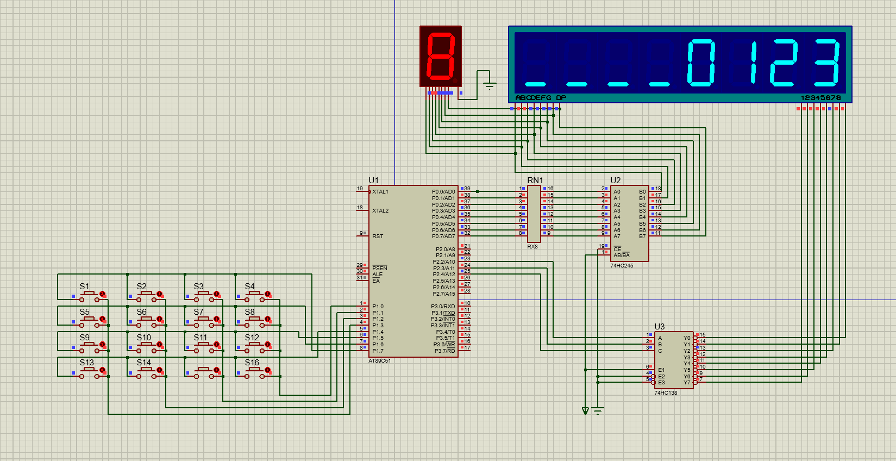896x461 pixels.
Task: Click the S15-position unlabeled push button's neighbor label S16
Action: (x=252, y=363)
